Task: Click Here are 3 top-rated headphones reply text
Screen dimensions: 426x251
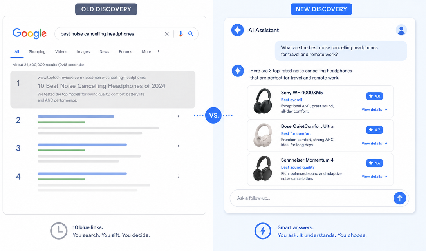Action: point(301,75)
